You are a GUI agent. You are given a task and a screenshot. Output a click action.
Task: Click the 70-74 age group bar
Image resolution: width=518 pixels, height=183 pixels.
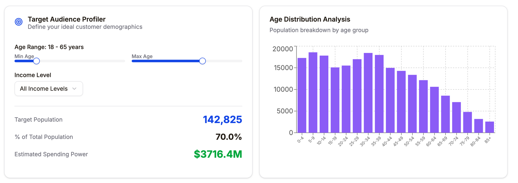[x=456, y=117]
